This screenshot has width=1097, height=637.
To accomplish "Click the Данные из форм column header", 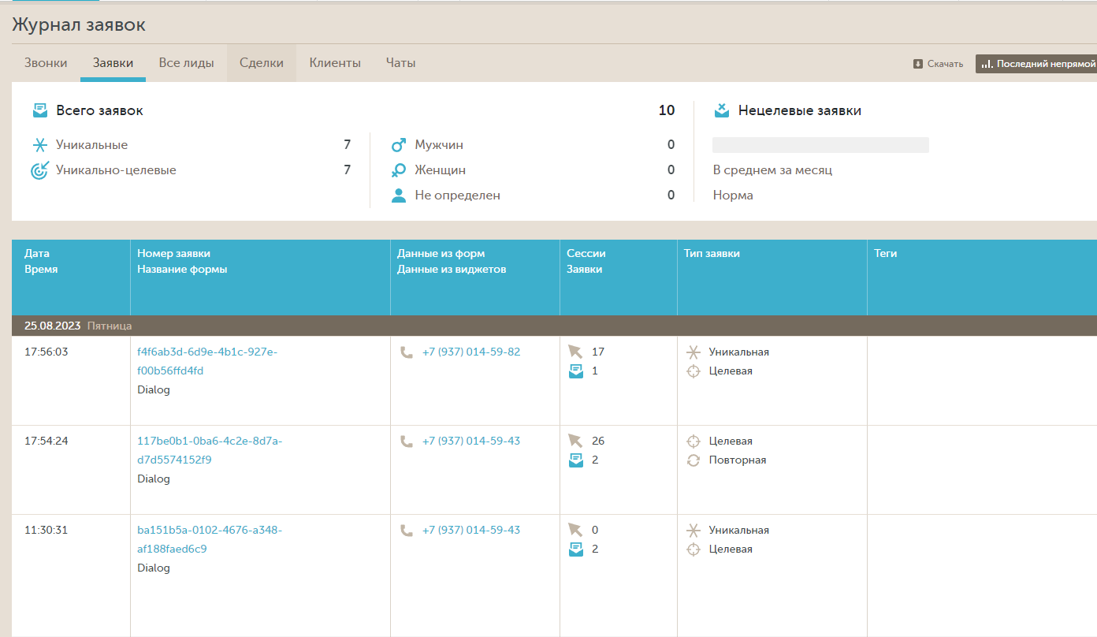I will [475, 278].
